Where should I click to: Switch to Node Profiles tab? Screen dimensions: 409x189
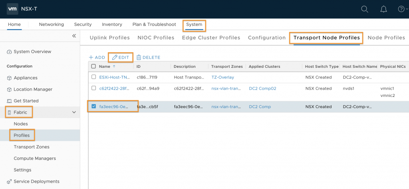pos(386,38)
